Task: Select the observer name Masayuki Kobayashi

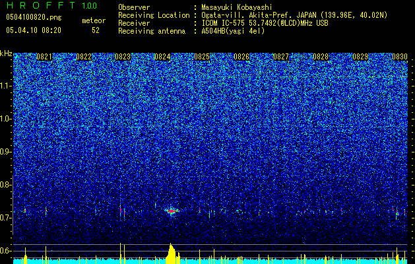Action: tap(237, 7)
